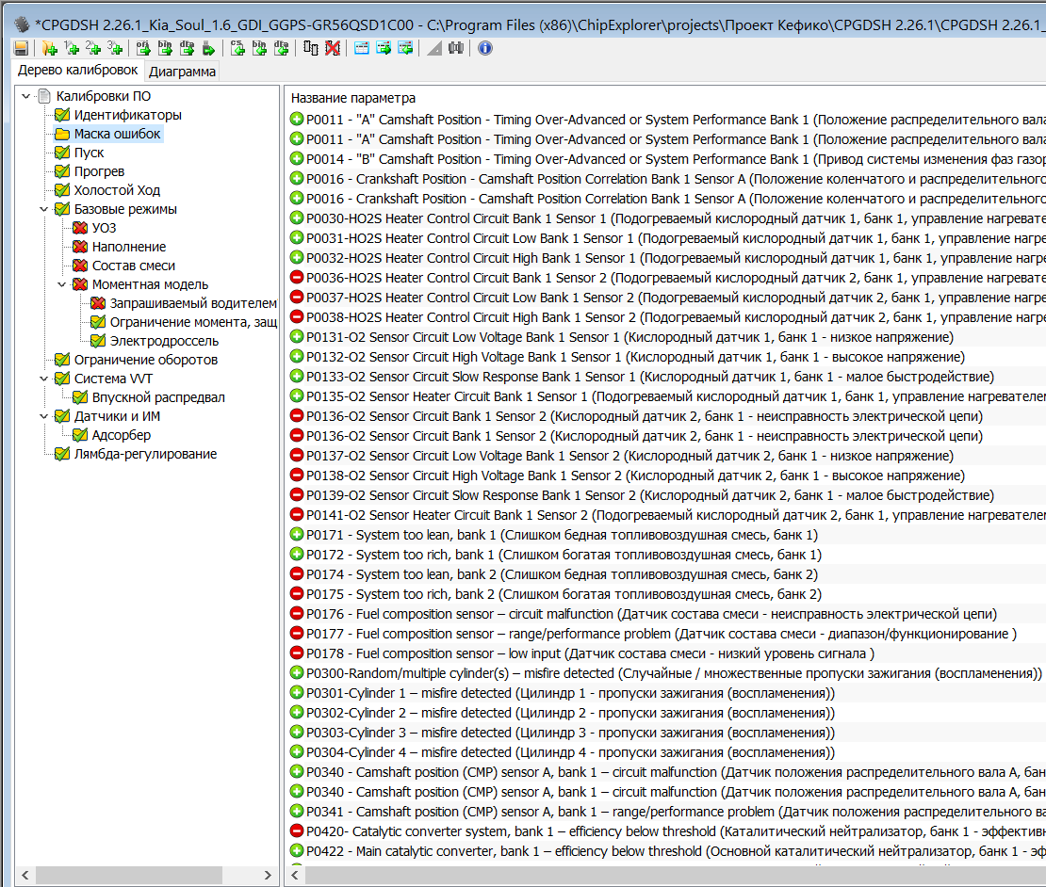This screenshot has width=1046, height=887.
Task: Click the add folder icon in toolbar
Action: (x=50, y=48)
